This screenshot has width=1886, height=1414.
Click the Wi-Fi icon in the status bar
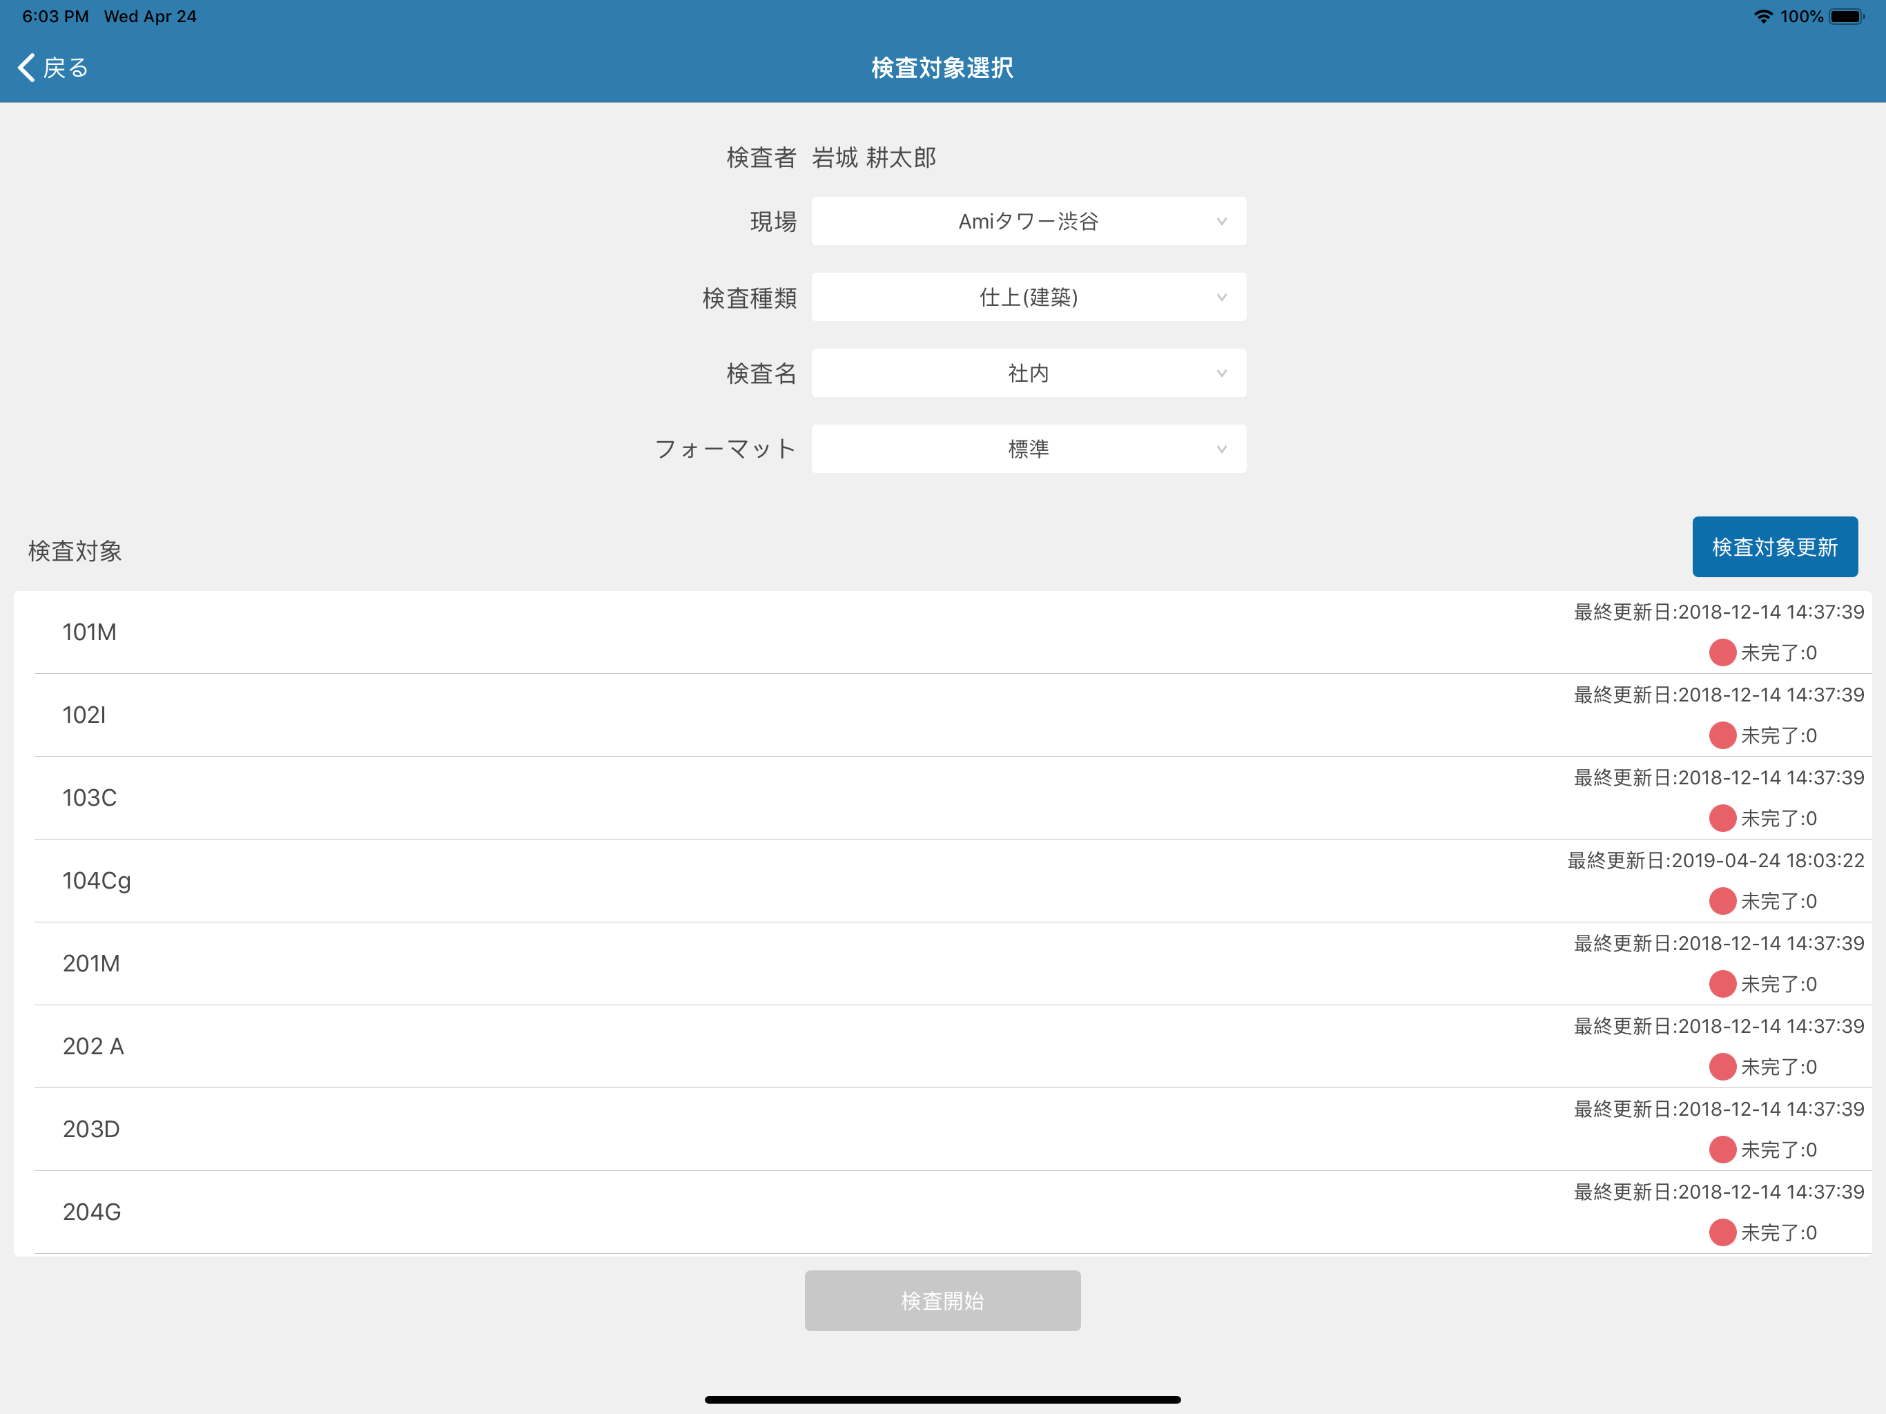coord(1763,16)
